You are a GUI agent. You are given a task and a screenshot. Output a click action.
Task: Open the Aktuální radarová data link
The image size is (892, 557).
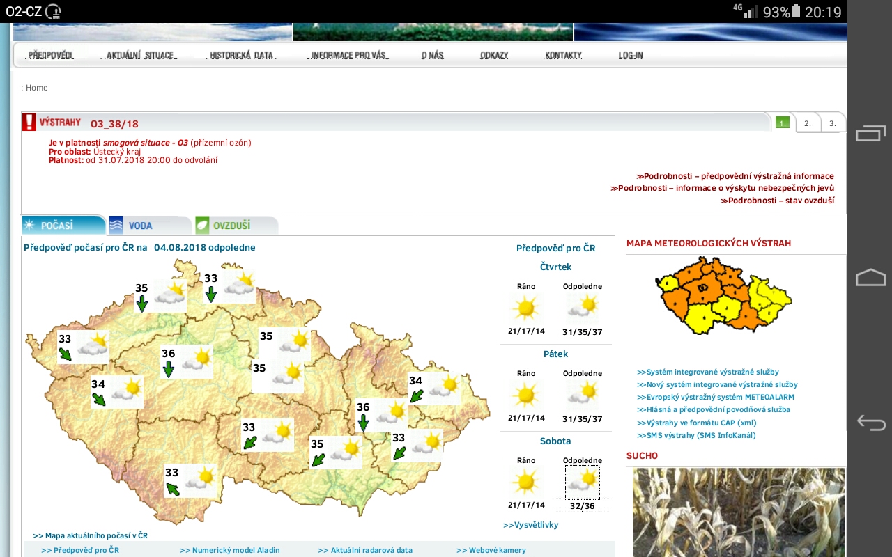[x=365, y=550]
